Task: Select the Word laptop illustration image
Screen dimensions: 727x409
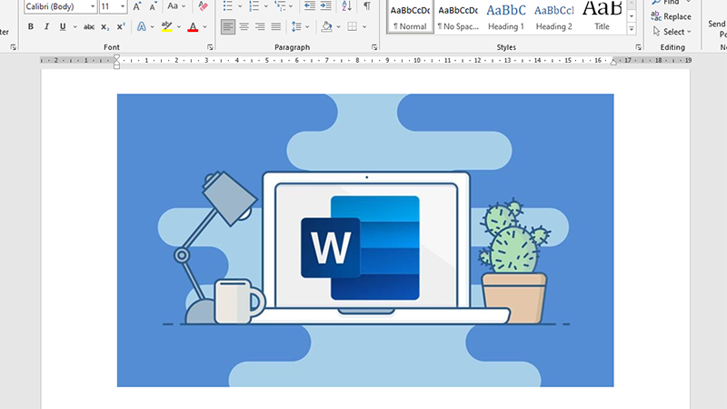Action: [x=365, y=240]
